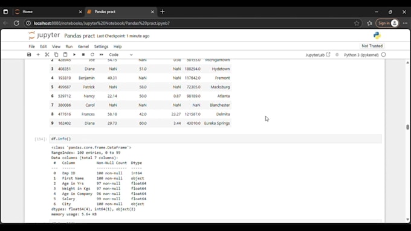Screen dimensions: 411x231
Task: Open the Kernel menu
Action: point(83,46)
